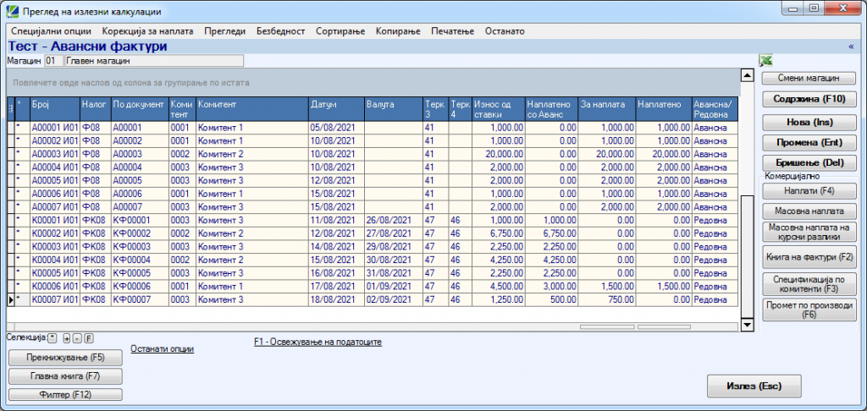The width and height of the screenshot is (867, 411).
Task: Click Масовна наплата на курсни разлики button
Action: coord(809,232)
